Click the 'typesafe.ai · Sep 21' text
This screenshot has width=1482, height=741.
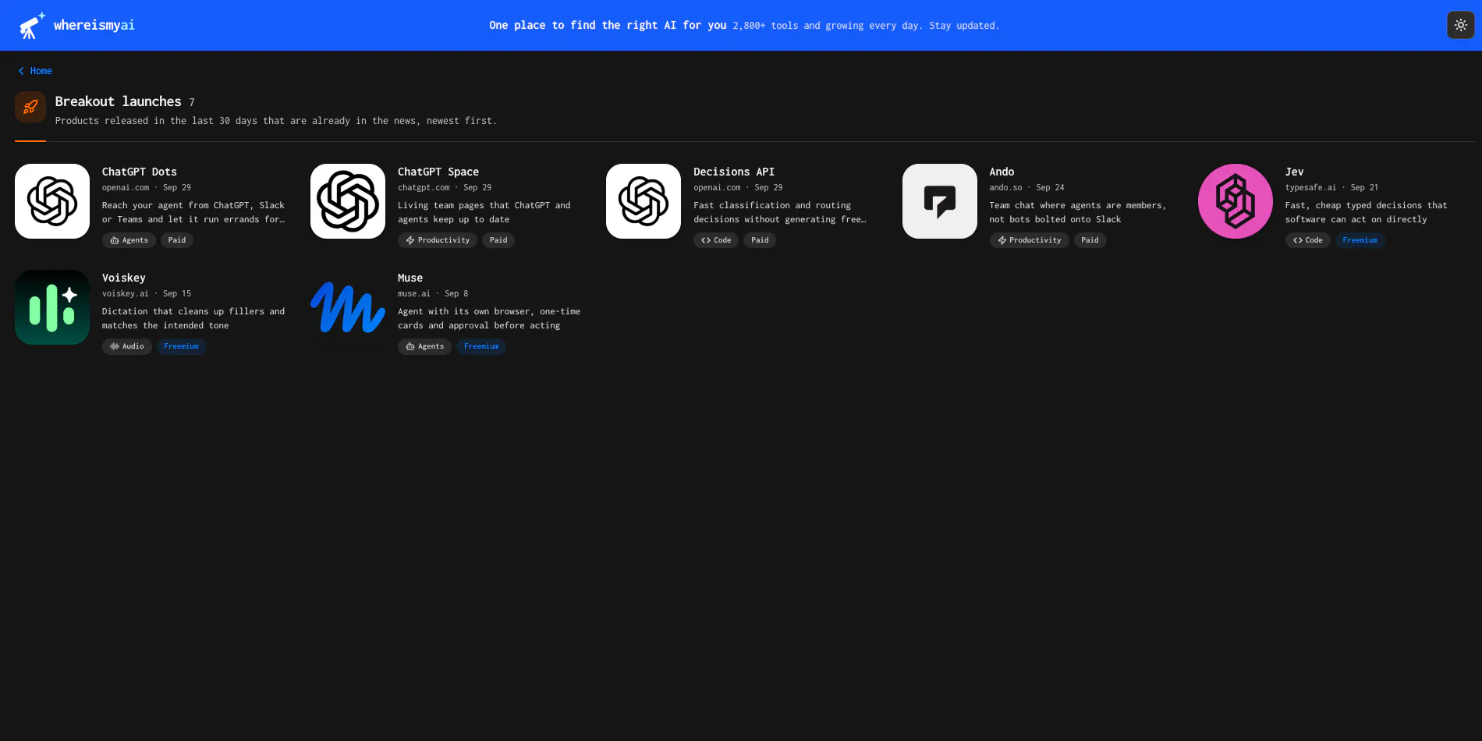pyautogui.click(x=1332, y=187)
